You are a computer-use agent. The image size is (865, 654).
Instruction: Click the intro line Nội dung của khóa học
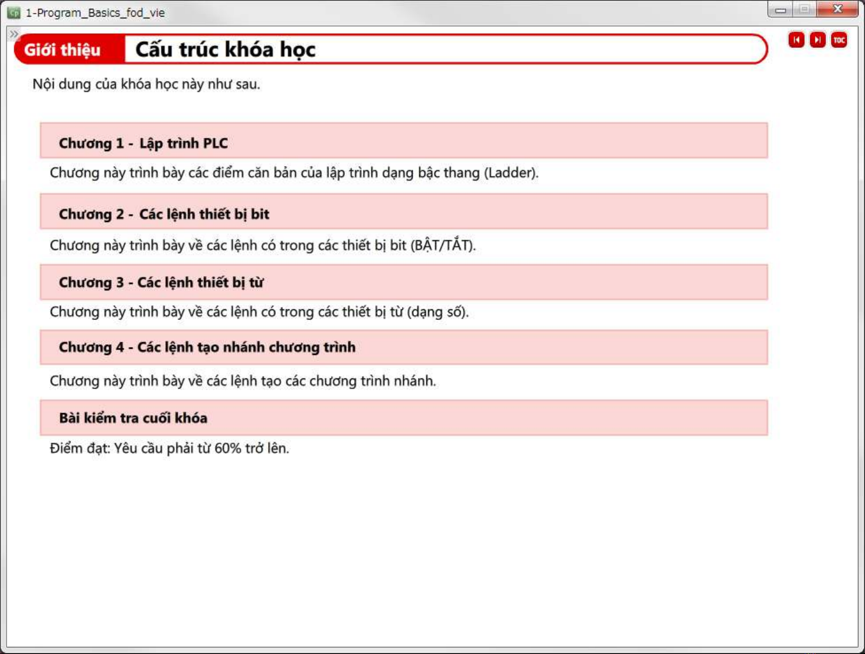146,84
